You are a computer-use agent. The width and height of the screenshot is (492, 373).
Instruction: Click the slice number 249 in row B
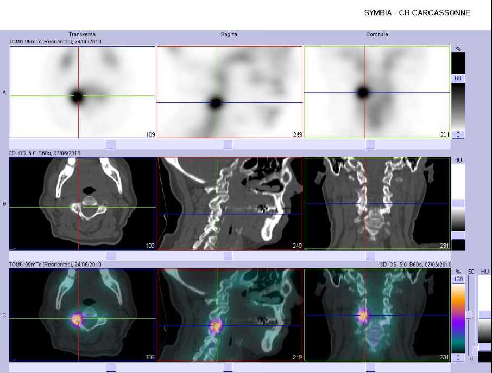pyautogui.click(x=297, y=246)
